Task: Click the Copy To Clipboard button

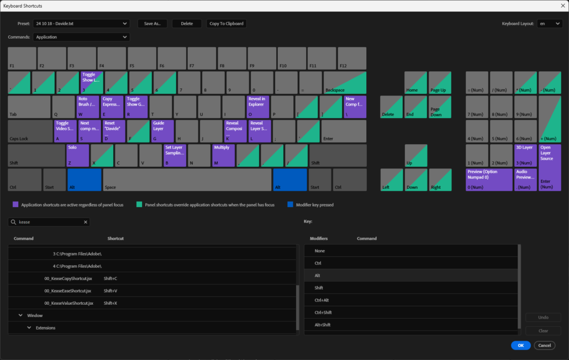Action: click(x=226, y=23)
